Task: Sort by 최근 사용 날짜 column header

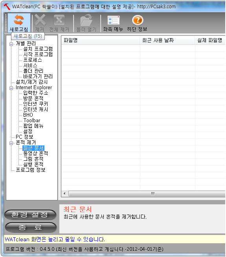Action: coord(167,40)
